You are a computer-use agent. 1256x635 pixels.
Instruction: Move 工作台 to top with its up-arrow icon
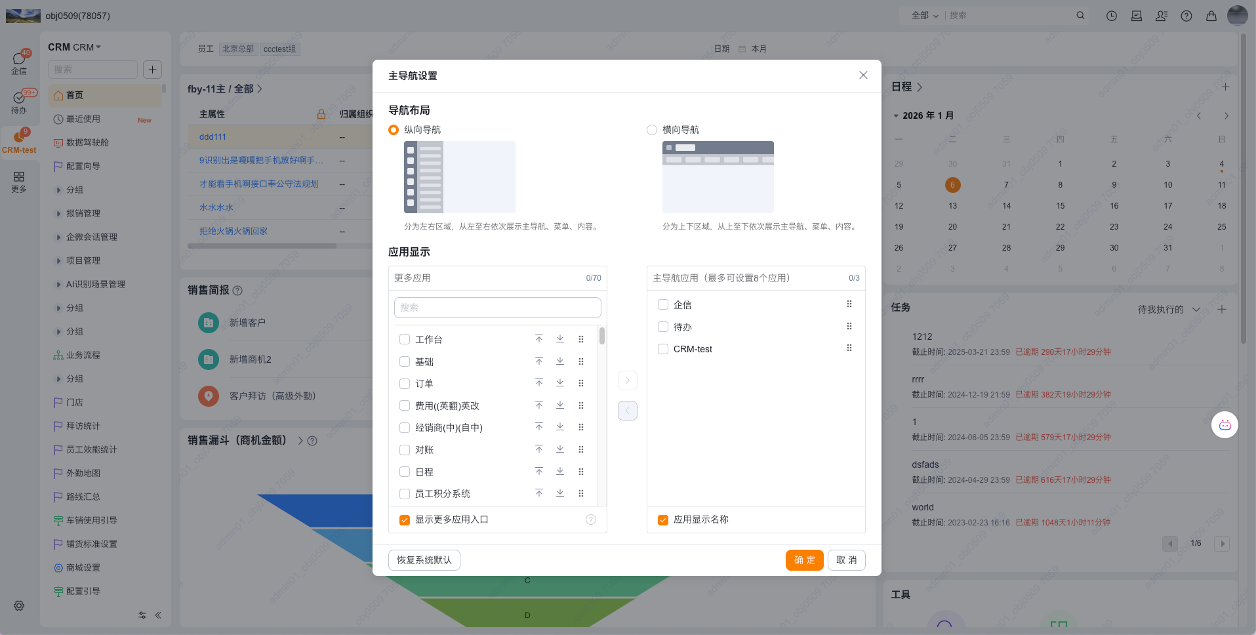click(539, 339)
